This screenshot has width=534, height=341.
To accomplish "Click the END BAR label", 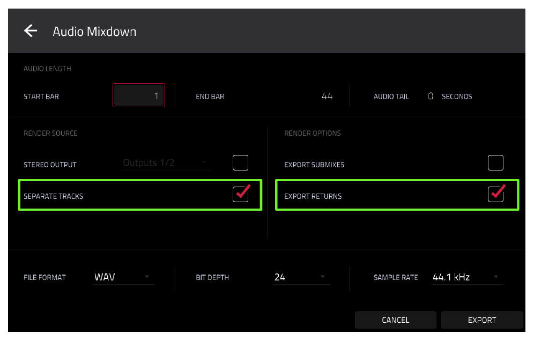I will [210, 97].
